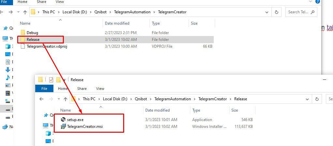This screenshot has height=146, width=333.
Task: Click TelegramCreator in the Release window address path
Action: (212, 99)
